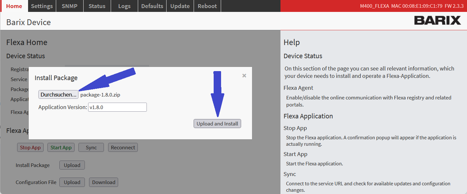Click Device Status heading in Help panel

point(303,56)
